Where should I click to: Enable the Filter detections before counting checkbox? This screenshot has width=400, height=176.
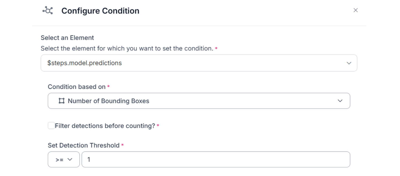coord(51,126)
